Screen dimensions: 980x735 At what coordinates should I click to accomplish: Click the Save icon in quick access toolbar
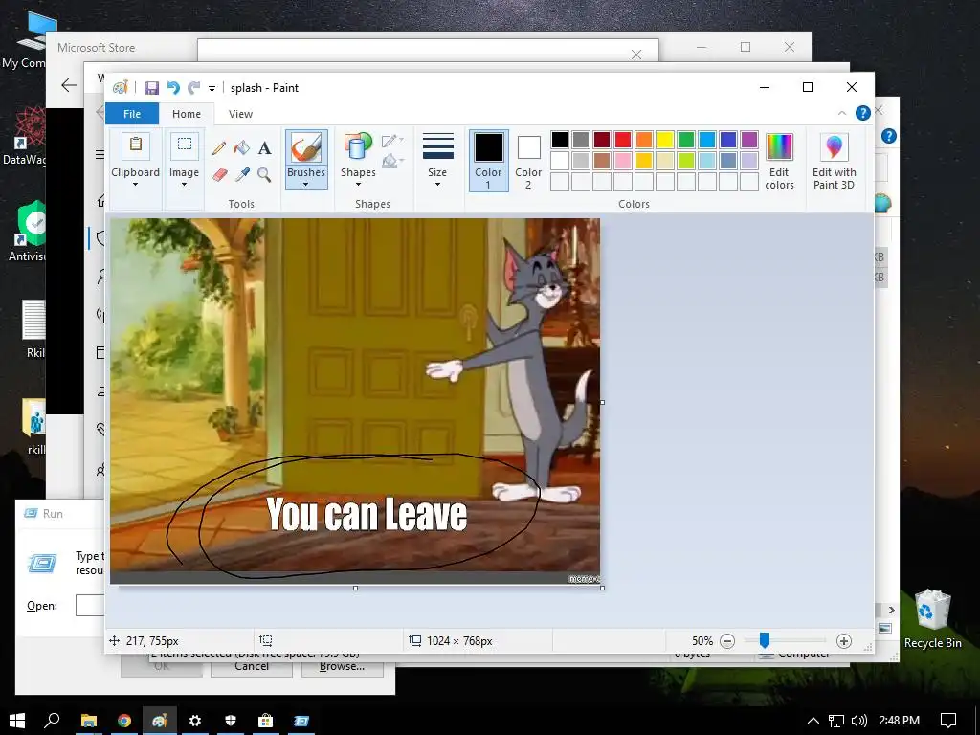tap(152, 88)
